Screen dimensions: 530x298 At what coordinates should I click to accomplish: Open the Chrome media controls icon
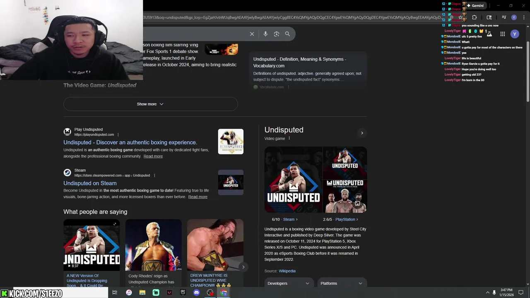(x=504, y=17)
